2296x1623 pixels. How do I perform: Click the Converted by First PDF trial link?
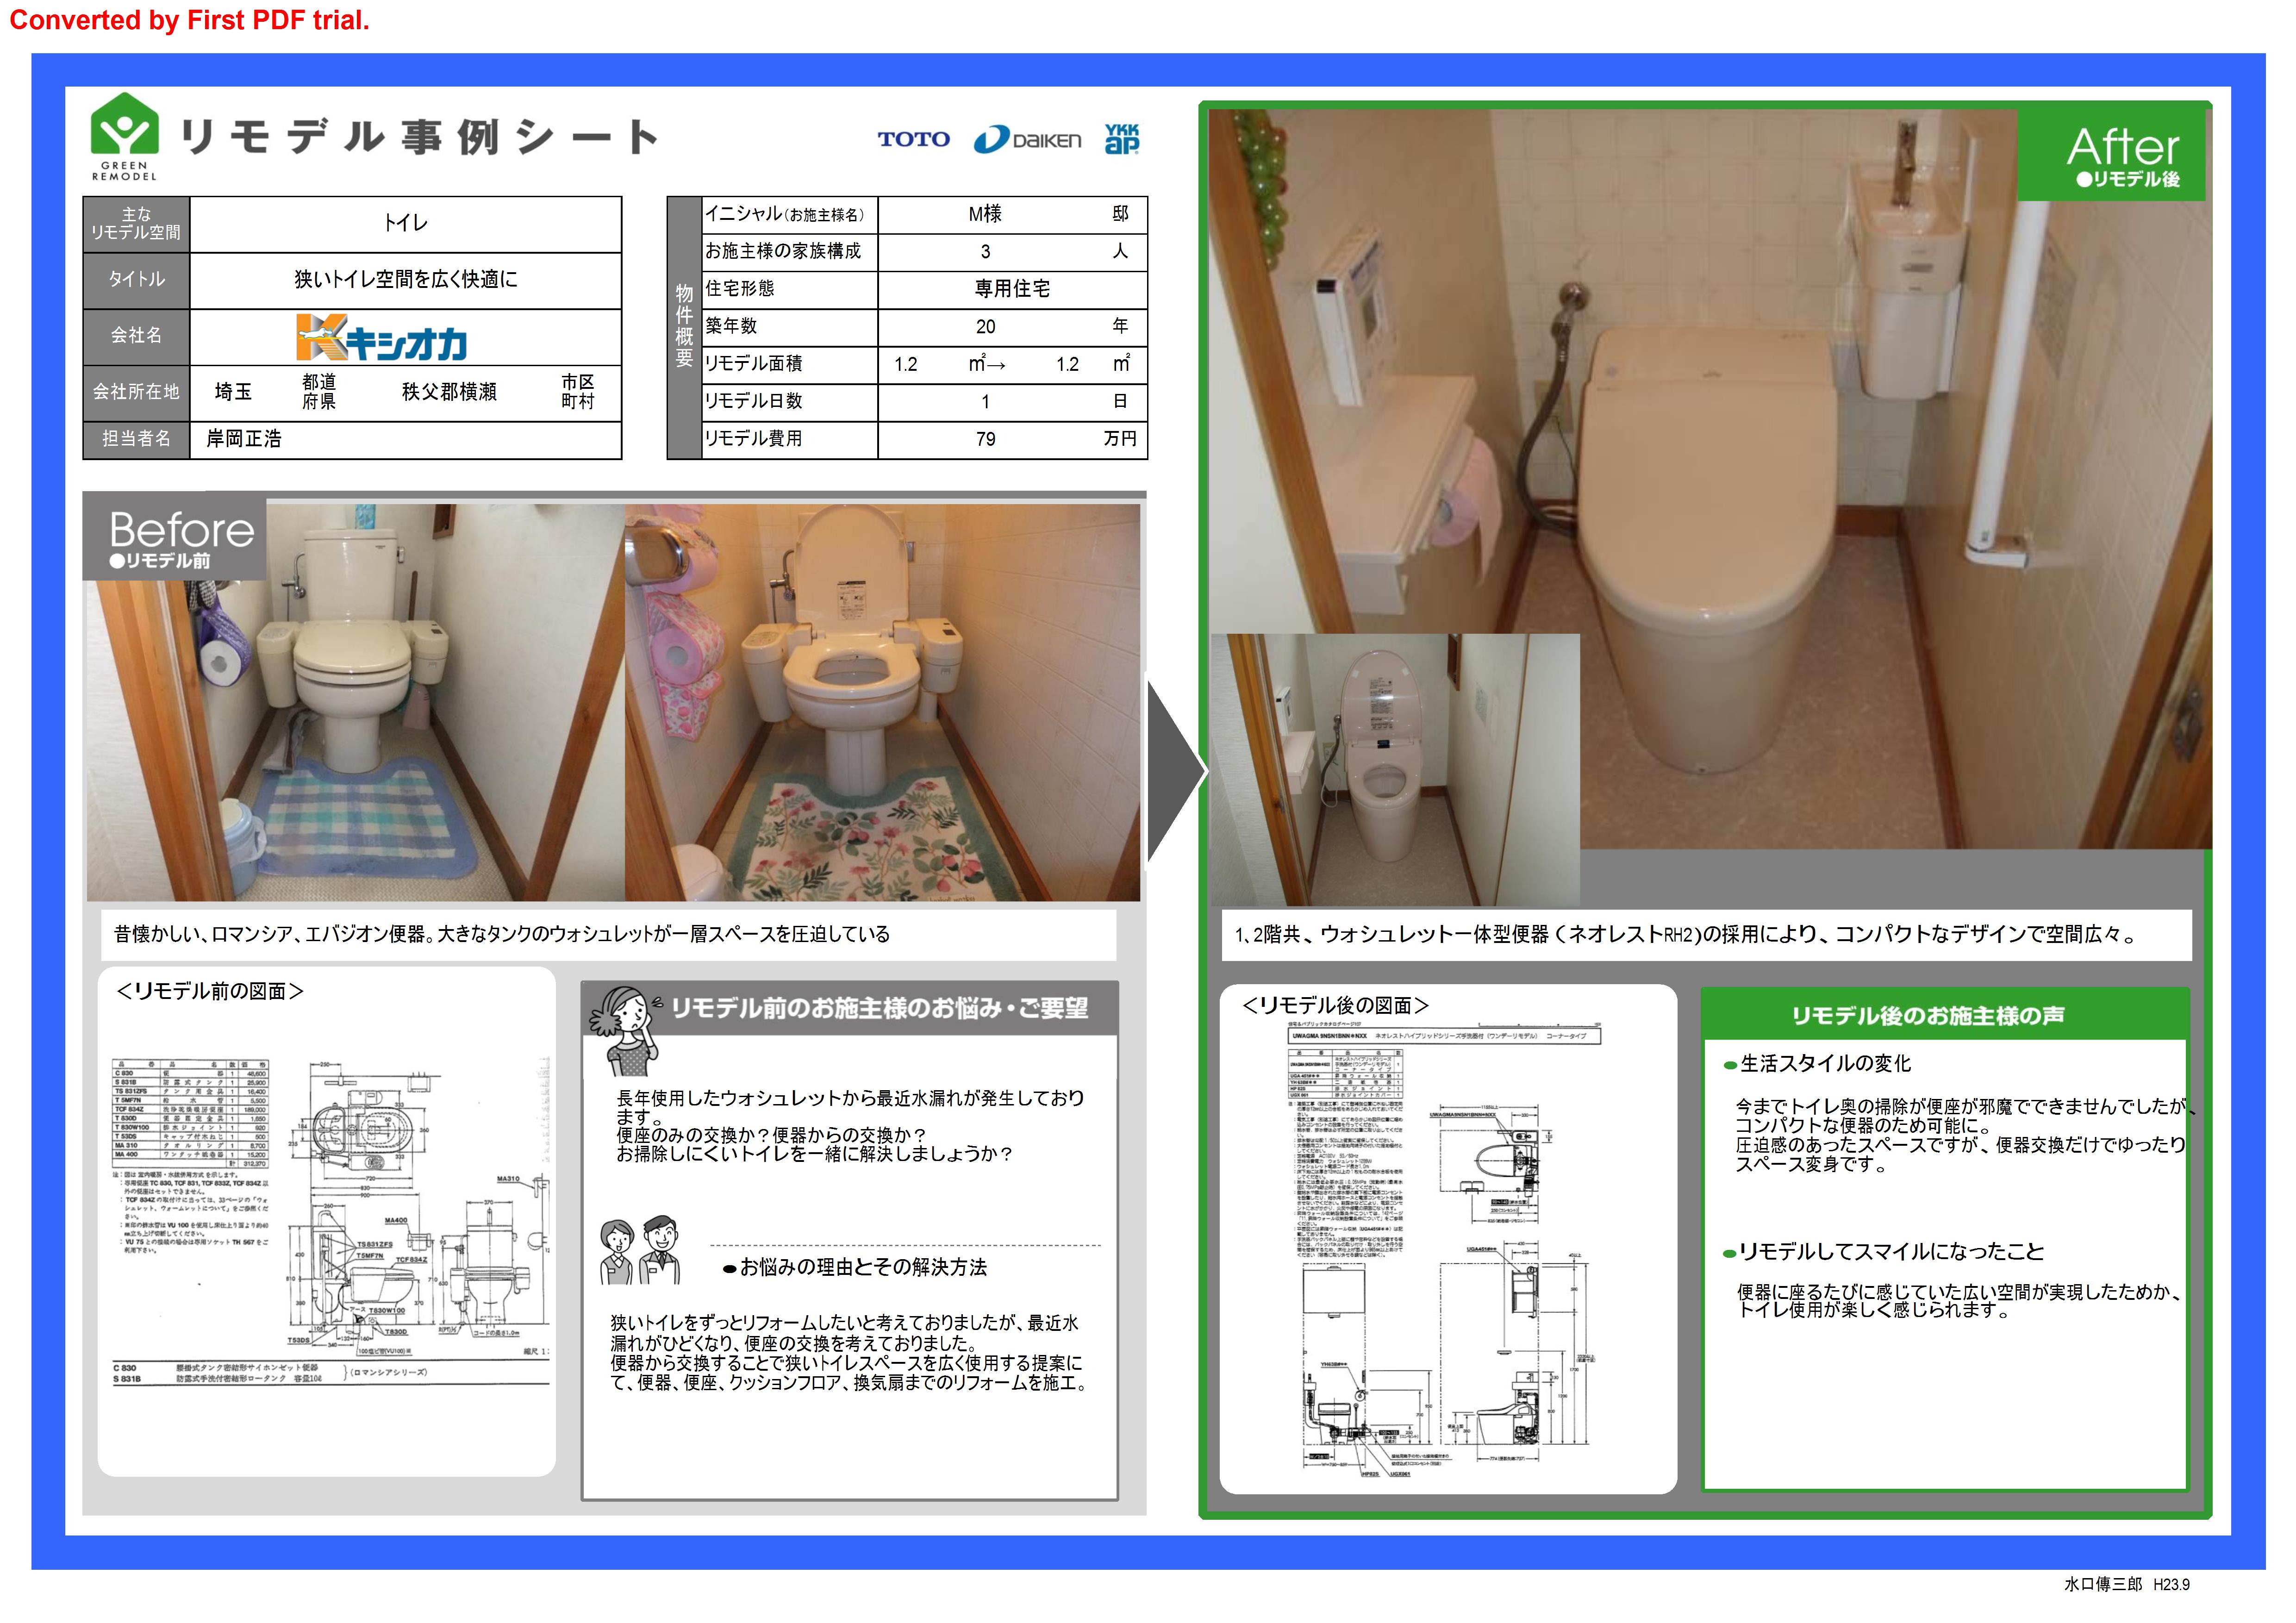coord(188,20)
